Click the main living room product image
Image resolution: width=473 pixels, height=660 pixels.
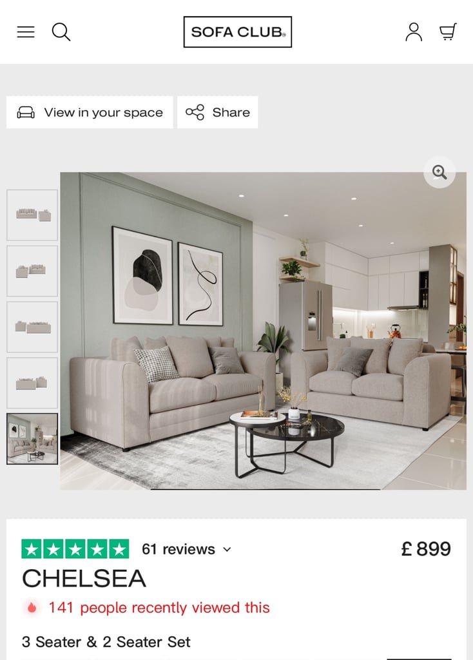(x=263, y=331)
